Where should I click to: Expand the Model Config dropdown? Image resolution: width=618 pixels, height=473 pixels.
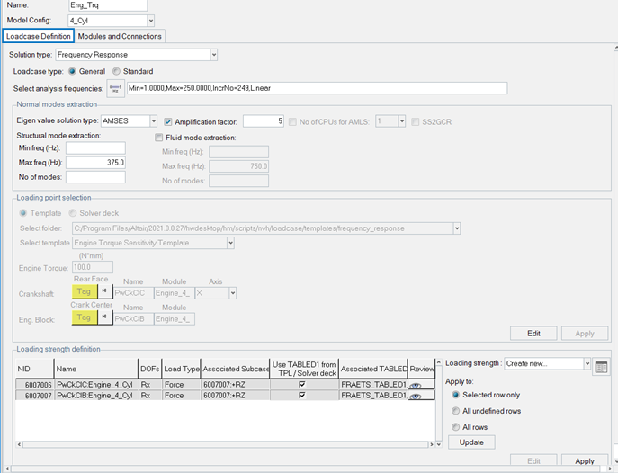pyautogui.click(x=150, y=20)
